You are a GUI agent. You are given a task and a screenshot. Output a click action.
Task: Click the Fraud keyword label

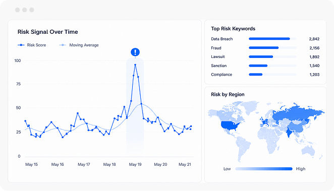216,48
